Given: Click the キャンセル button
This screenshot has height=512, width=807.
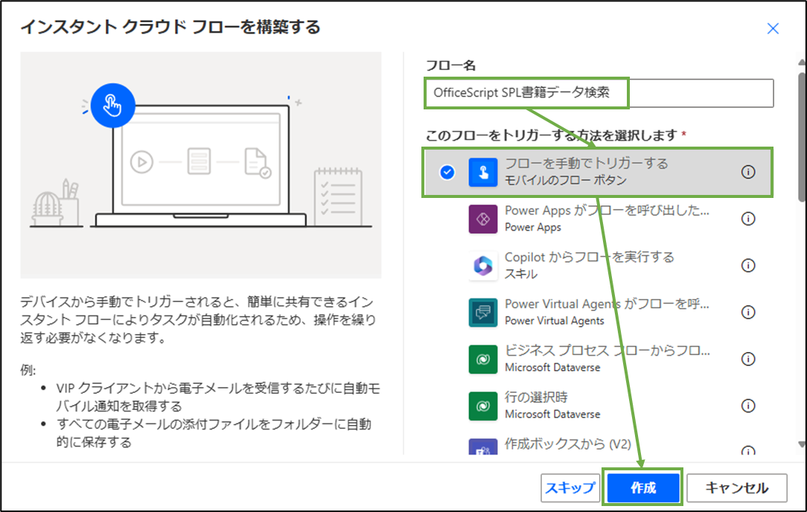Looking at the screenshot, I should (x=737, y=488).
